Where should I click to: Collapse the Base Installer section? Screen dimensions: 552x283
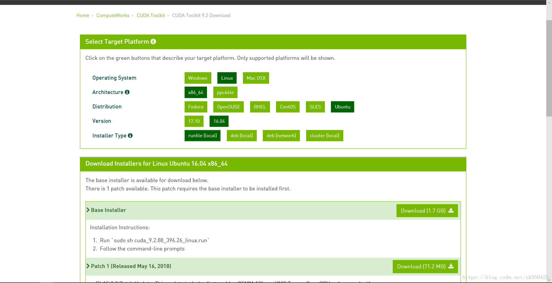click(106, 210)
